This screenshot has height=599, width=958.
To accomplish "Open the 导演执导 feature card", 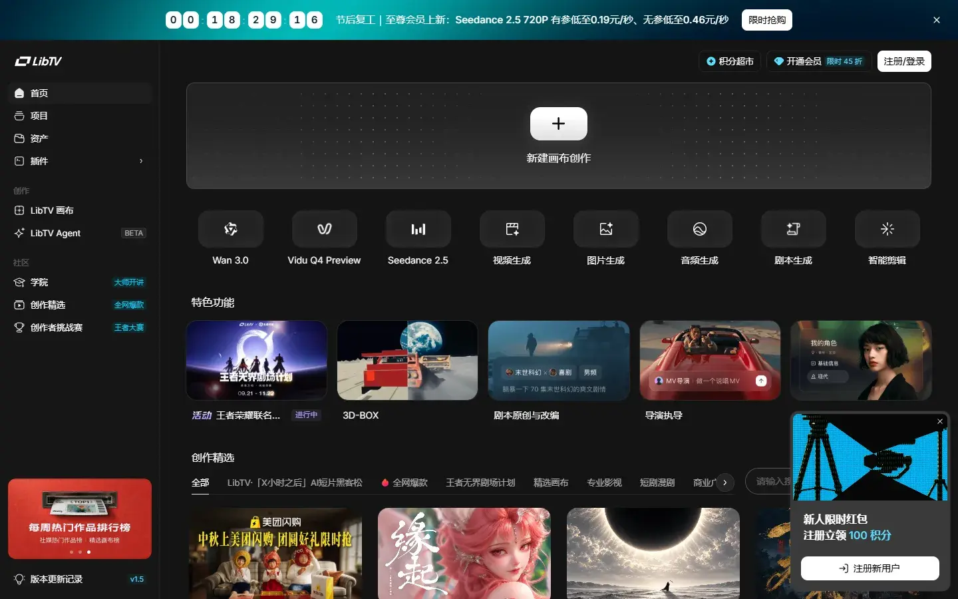I will coord(710,360).
